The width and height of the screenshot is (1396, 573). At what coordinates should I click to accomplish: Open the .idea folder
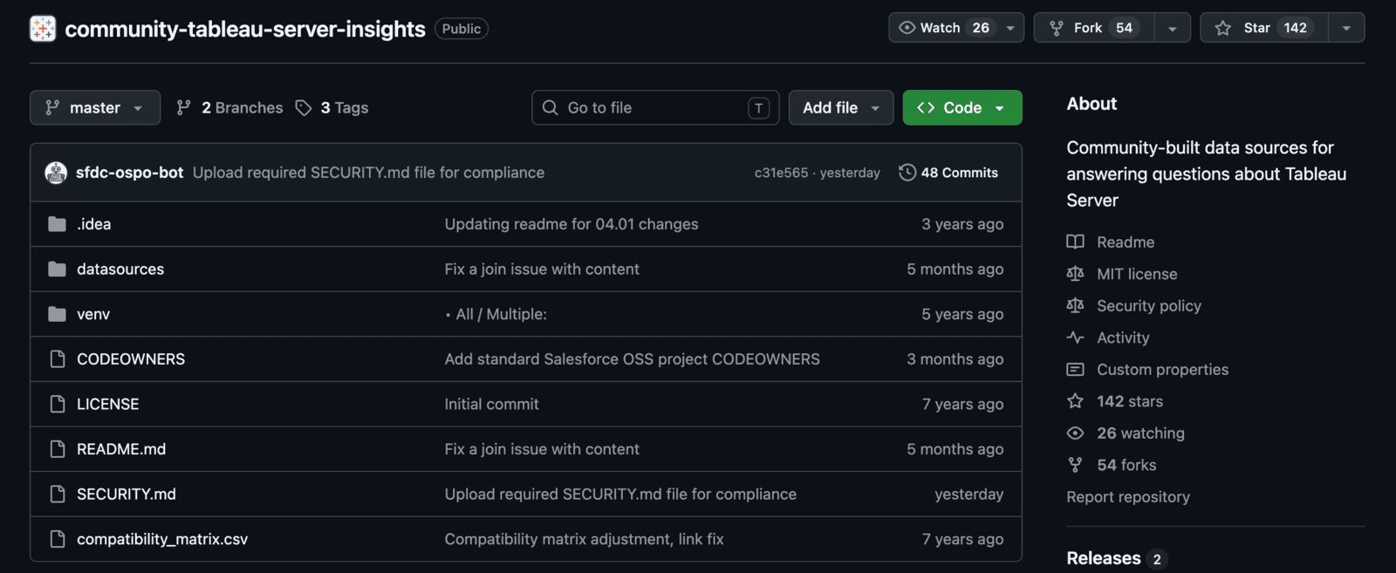tap(93, 224)
